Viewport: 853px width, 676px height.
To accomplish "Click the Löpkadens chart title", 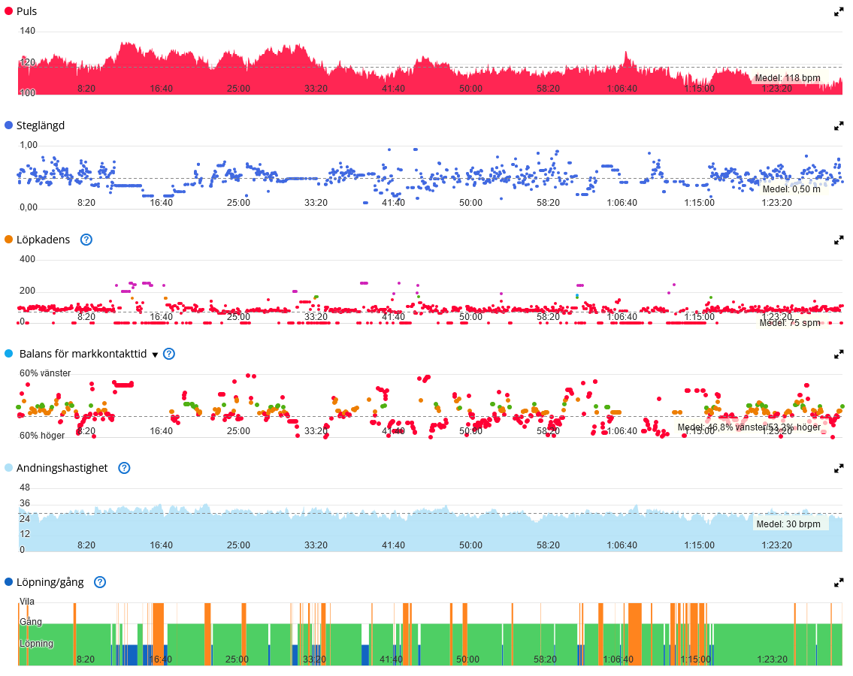I will (x=43, y=240).
